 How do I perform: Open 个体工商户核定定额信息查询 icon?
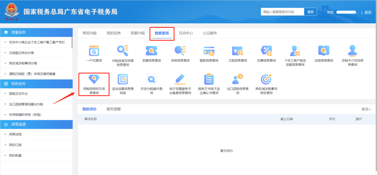295,51
